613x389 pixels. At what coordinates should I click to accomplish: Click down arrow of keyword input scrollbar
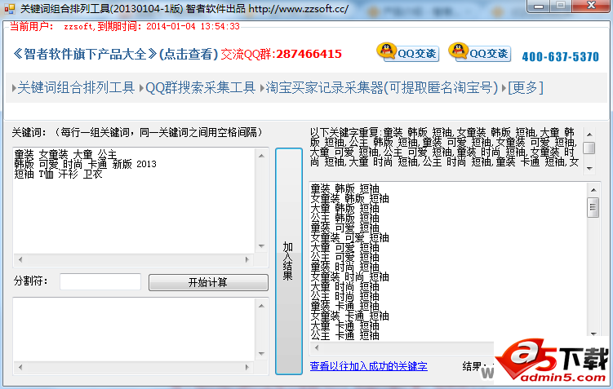(x=261, y=246)
